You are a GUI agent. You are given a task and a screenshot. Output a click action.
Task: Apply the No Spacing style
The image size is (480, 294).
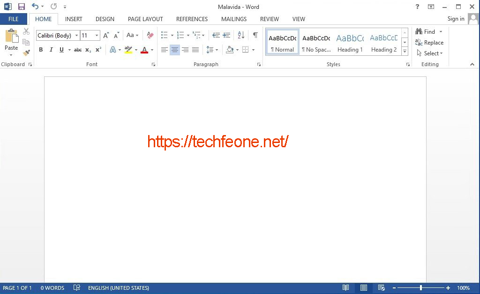(316, 43)
